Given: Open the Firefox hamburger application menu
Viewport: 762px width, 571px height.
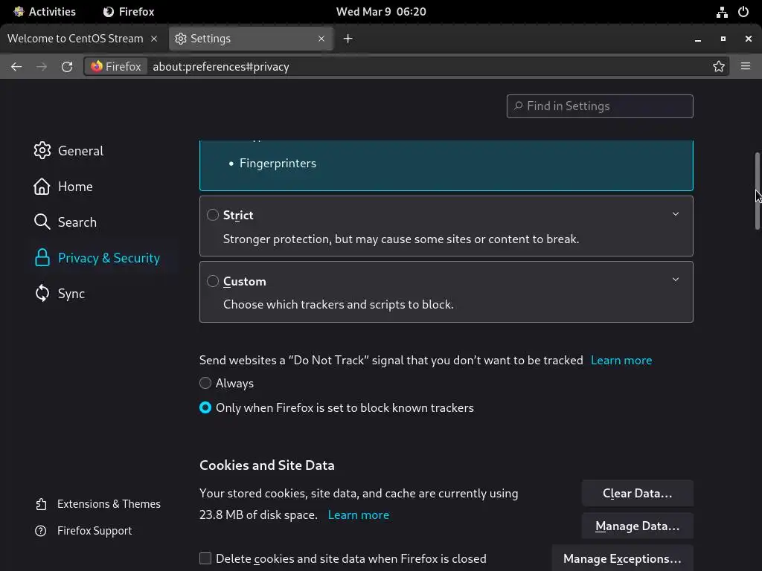Looking at the screenshot, I should pos(746,67).
